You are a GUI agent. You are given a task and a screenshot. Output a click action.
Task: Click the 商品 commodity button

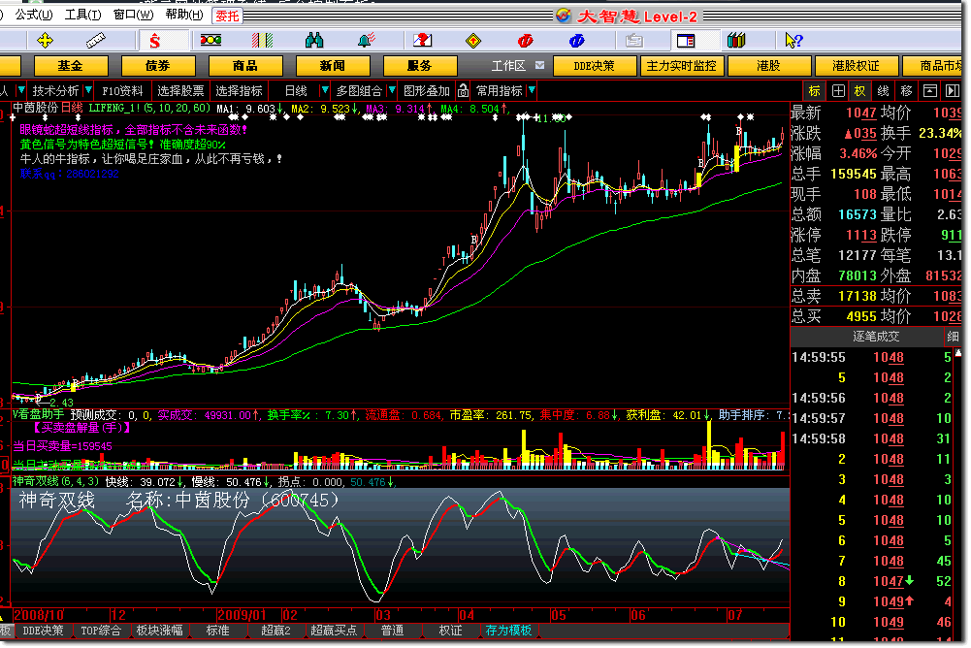(x=245, y=66)
